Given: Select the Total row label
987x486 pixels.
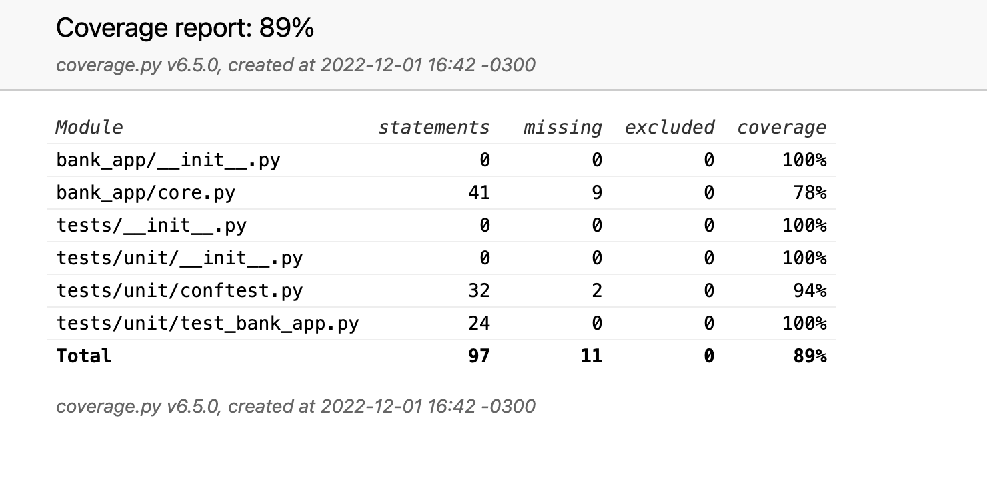Looking at the screenshot, I should [x=84, y=356].
